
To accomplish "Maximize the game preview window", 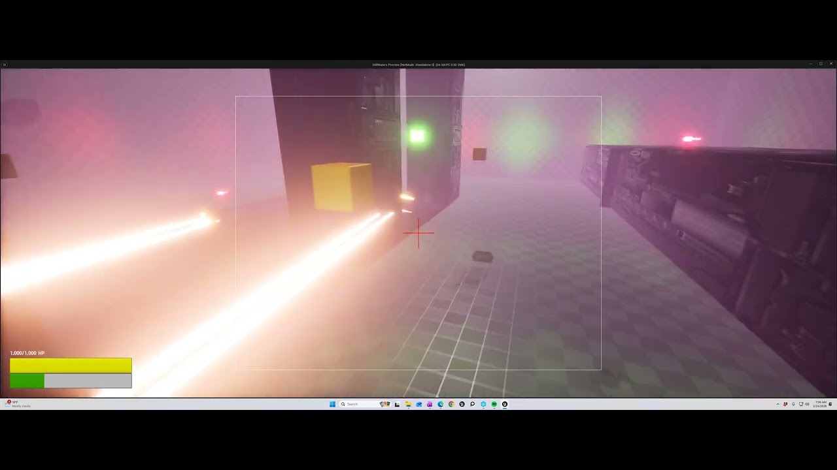I will pos(821,64).
